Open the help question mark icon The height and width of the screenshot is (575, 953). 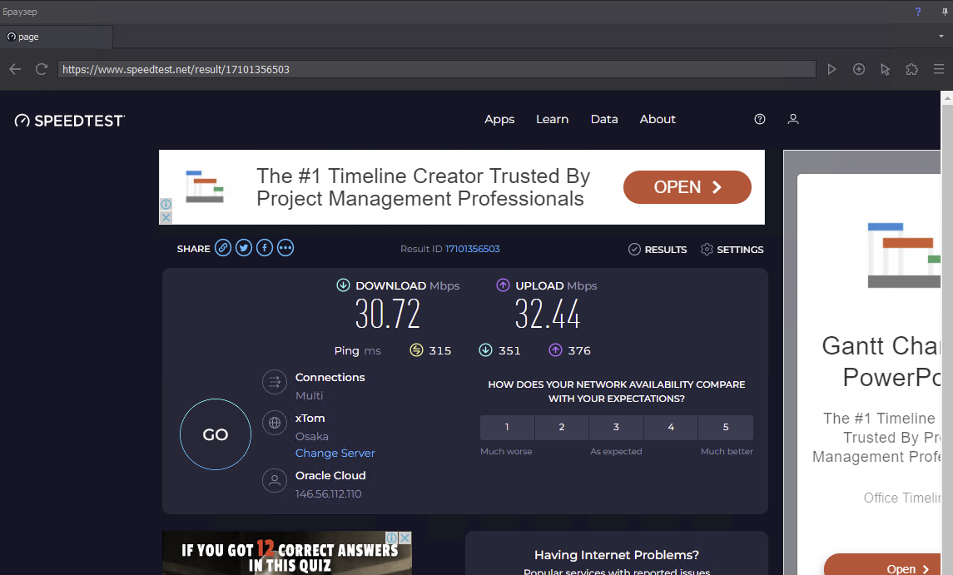point(760,119)
